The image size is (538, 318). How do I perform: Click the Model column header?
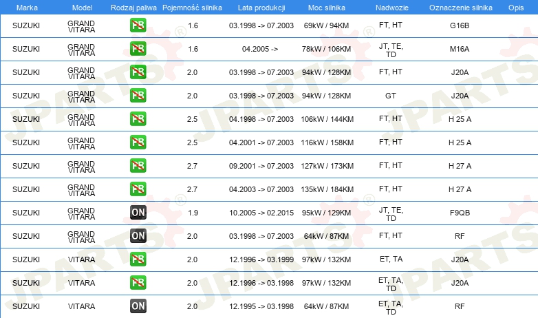click(83, 8)
